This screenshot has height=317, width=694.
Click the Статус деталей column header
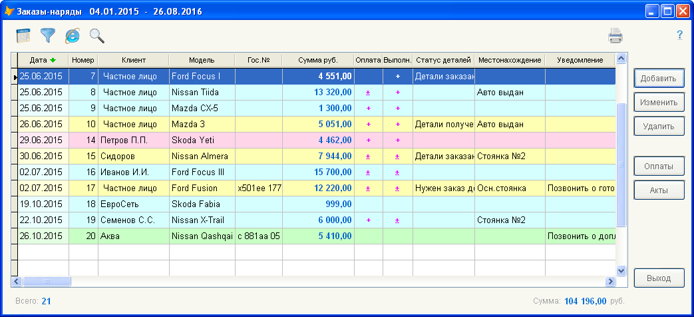tap(444, 60)
